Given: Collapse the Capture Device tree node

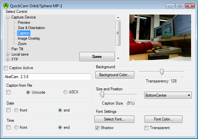Looking at the screenshot, I should (x=8, y=17).
